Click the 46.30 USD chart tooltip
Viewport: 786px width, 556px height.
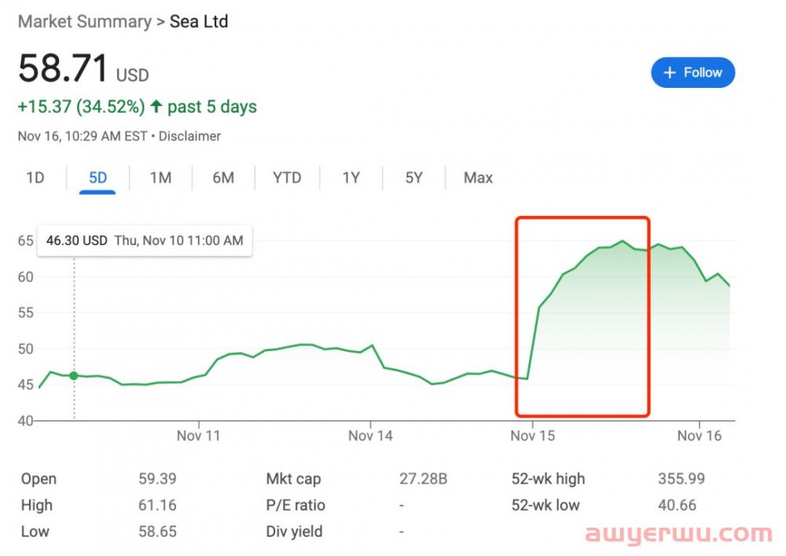pyautogui.click(x=145, y=241)
